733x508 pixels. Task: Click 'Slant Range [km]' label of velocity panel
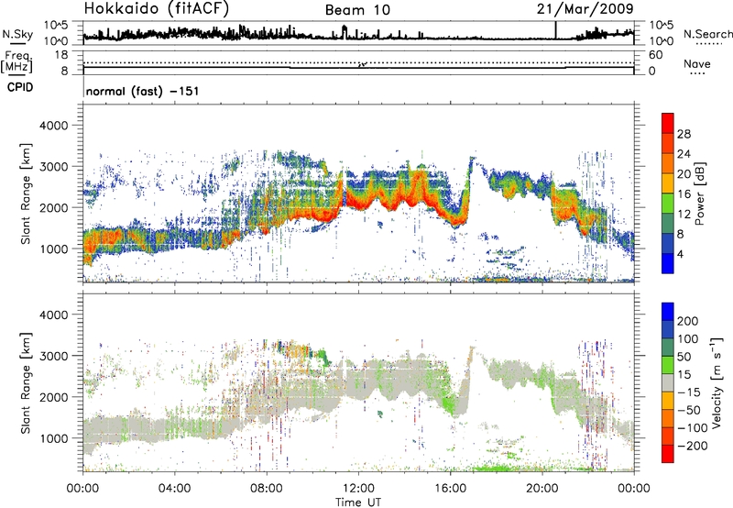pyautogui.click(x=26, y=382)
